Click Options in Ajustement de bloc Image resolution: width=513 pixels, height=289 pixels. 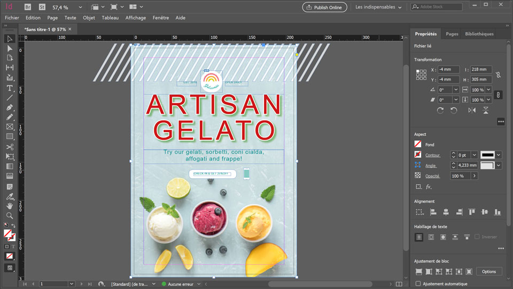tap(489, 271)
